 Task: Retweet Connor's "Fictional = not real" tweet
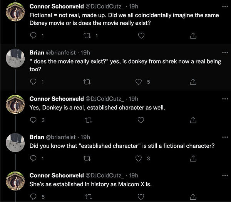tap(88, 35)
